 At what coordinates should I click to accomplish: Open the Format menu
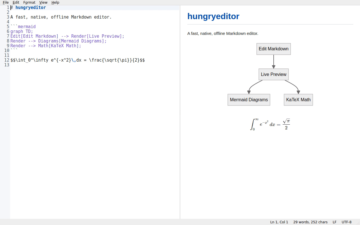29,2
